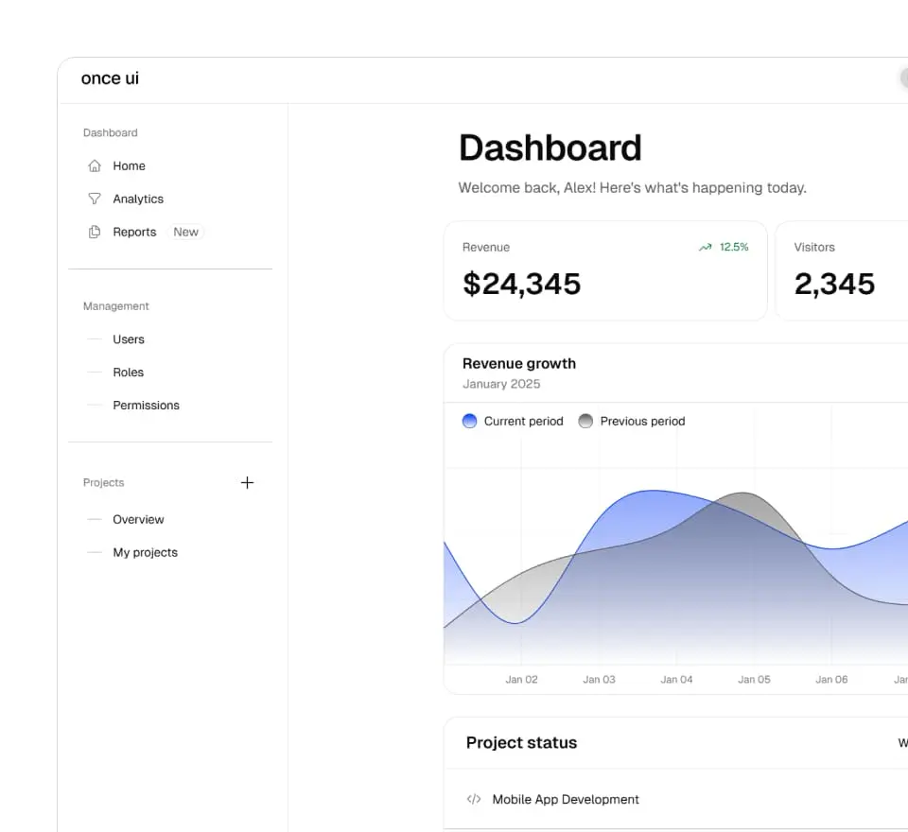908x832 pixels.
Task: Open My projects in the sidebar
Action: [145, 553]
